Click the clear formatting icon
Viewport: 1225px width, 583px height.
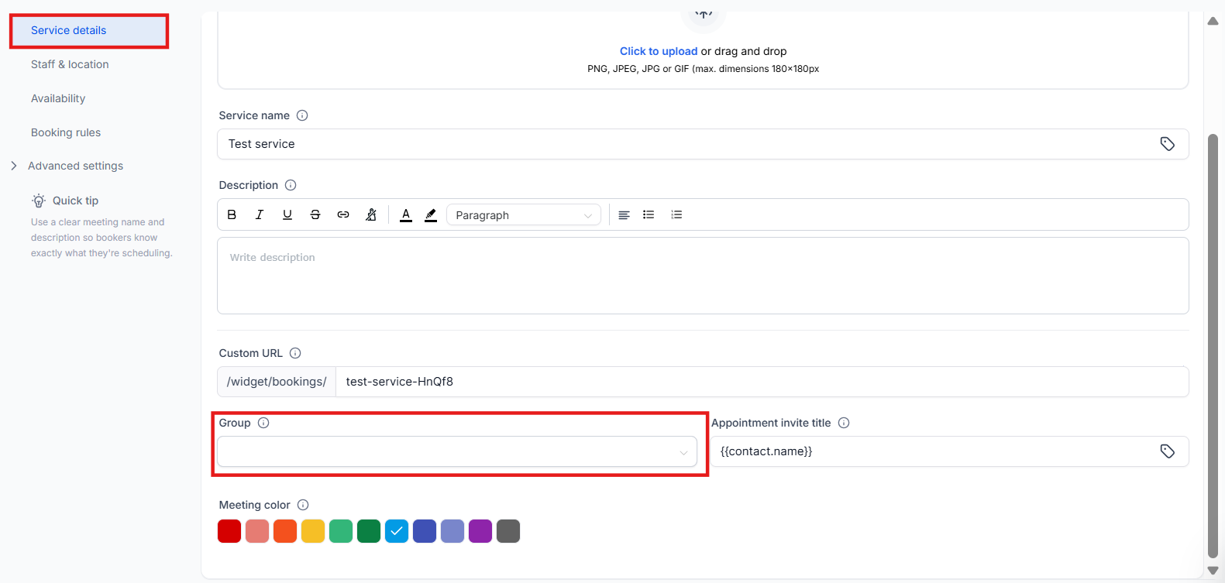[x=371, y=215]
